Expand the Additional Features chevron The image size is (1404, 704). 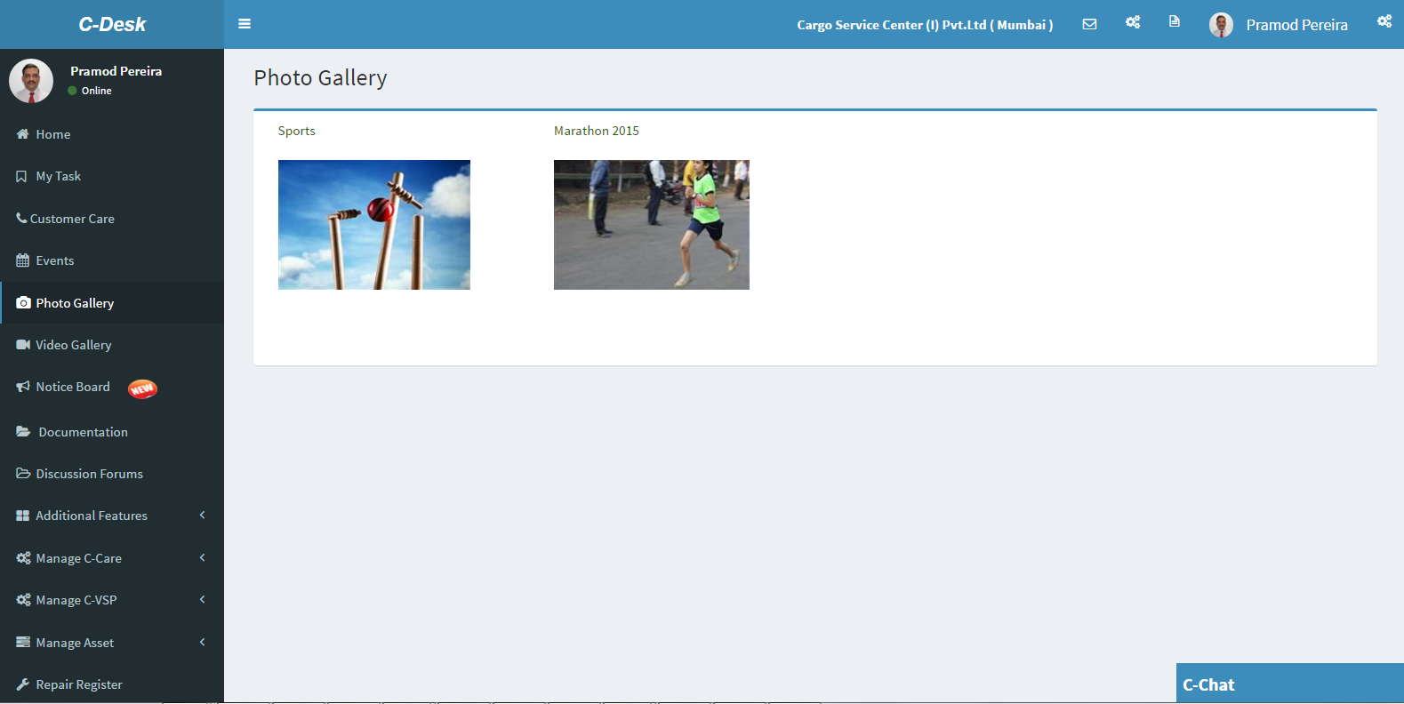click(x=203, y=515)
